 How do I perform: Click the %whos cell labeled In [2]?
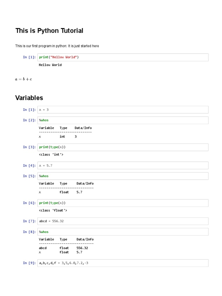pyautogui.click(x=123, y=120)
